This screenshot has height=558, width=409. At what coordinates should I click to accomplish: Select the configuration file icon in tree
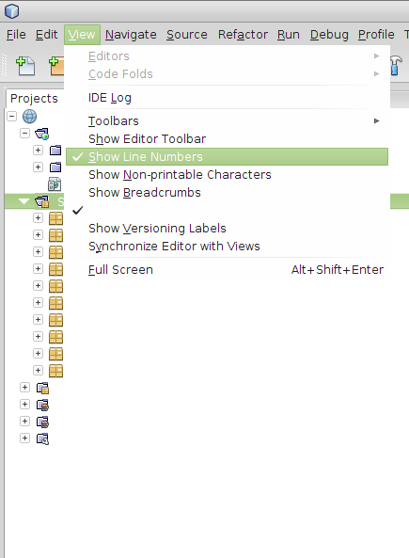tap(55, 184)
